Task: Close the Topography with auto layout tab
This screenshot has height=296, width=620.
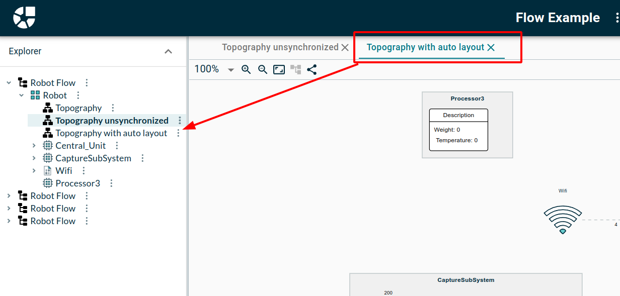Action: tap(491, 48)
